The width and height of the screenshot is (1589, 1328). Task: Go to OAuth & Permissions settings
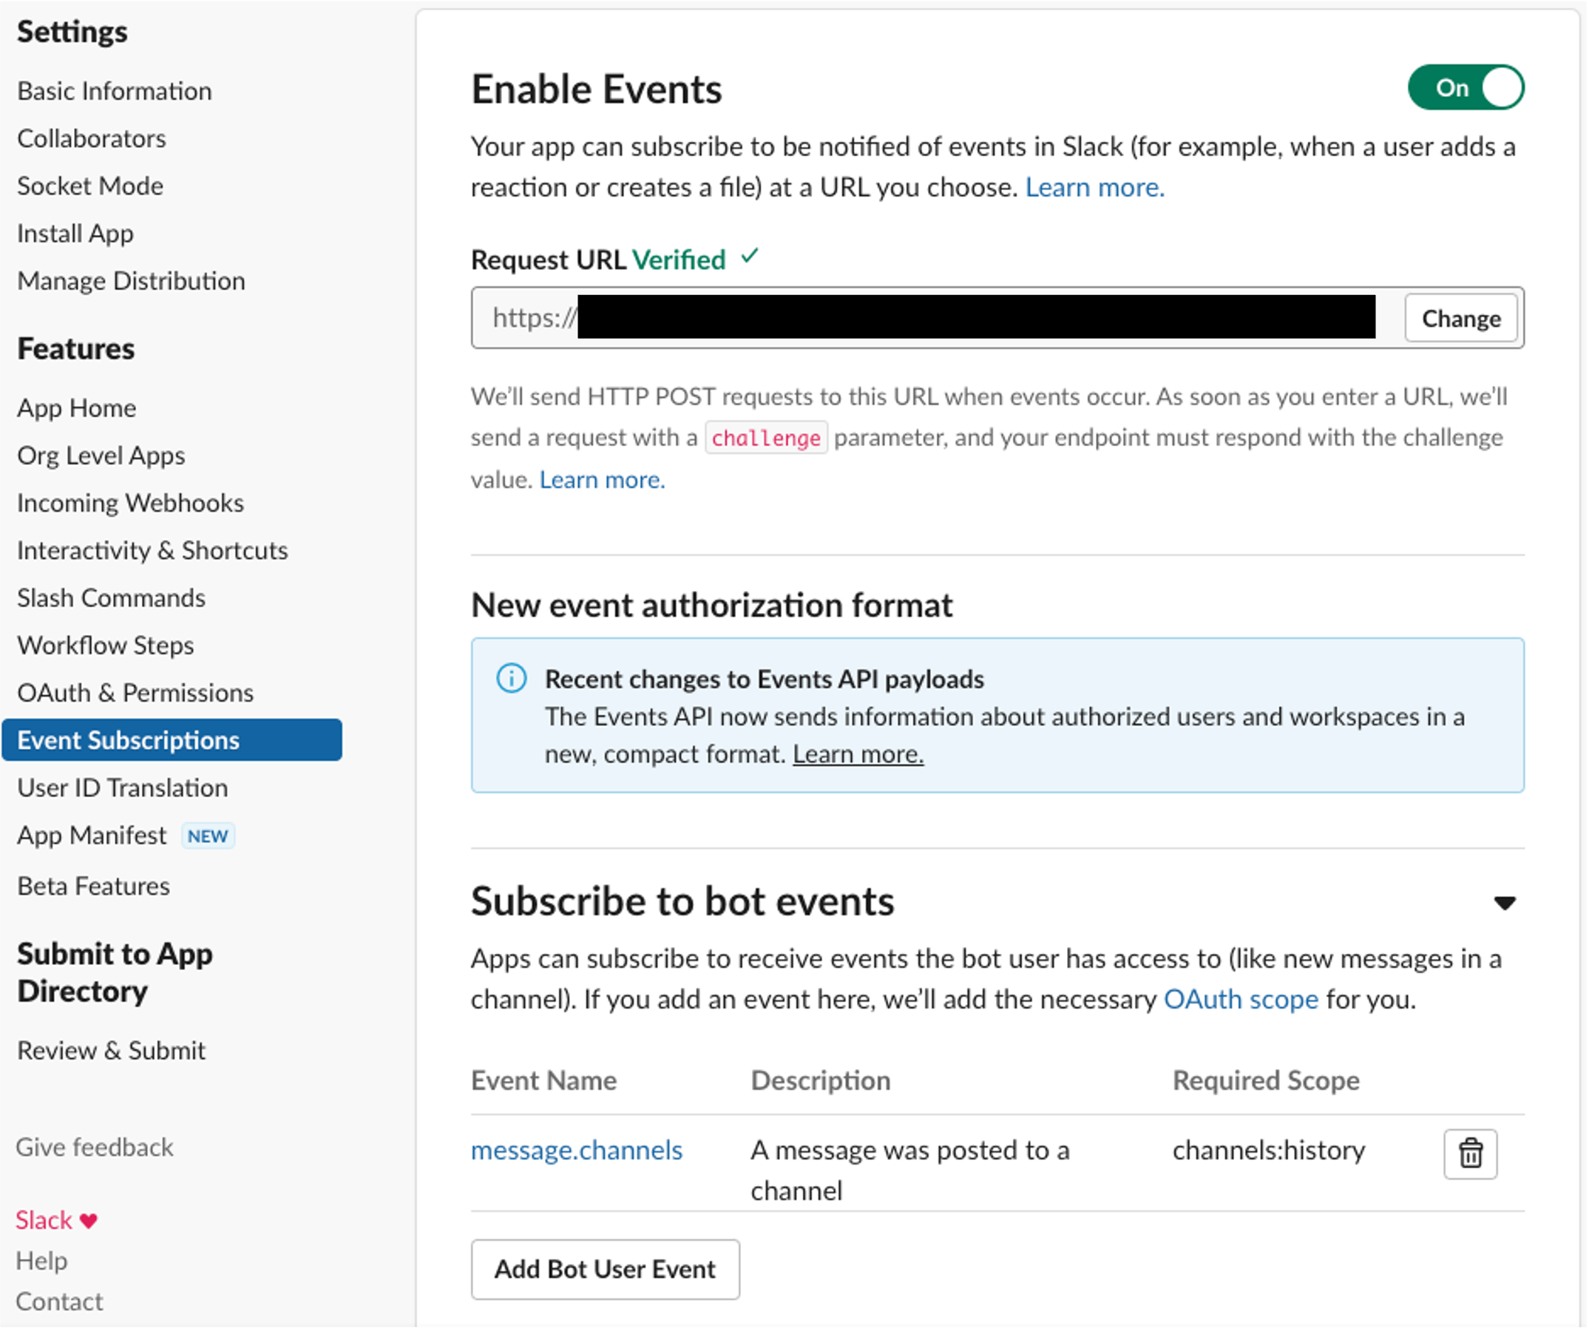point(135,692)
